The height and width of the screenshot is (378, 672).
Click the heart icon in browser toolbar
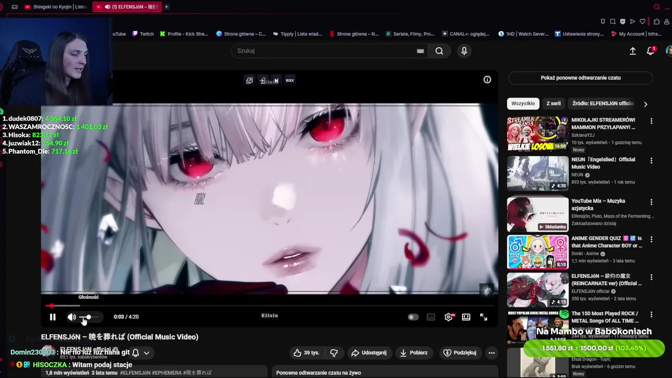[642, 22]
